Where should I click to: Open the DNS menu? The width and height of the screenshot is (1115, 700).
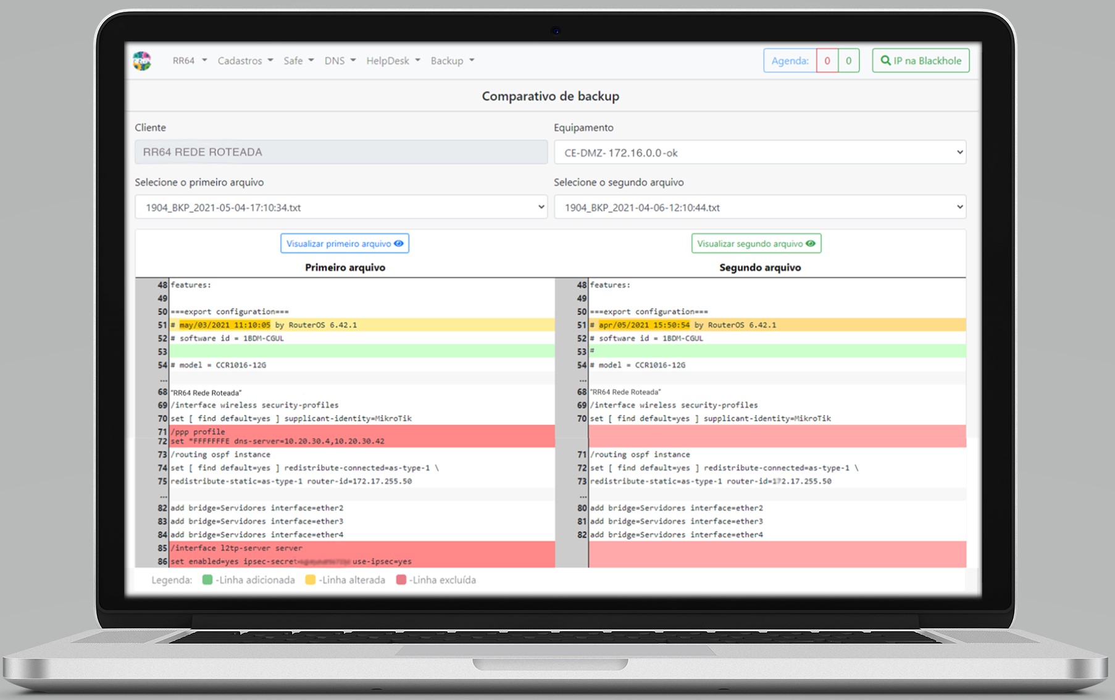pyautogui.click(x=340, y=60)
